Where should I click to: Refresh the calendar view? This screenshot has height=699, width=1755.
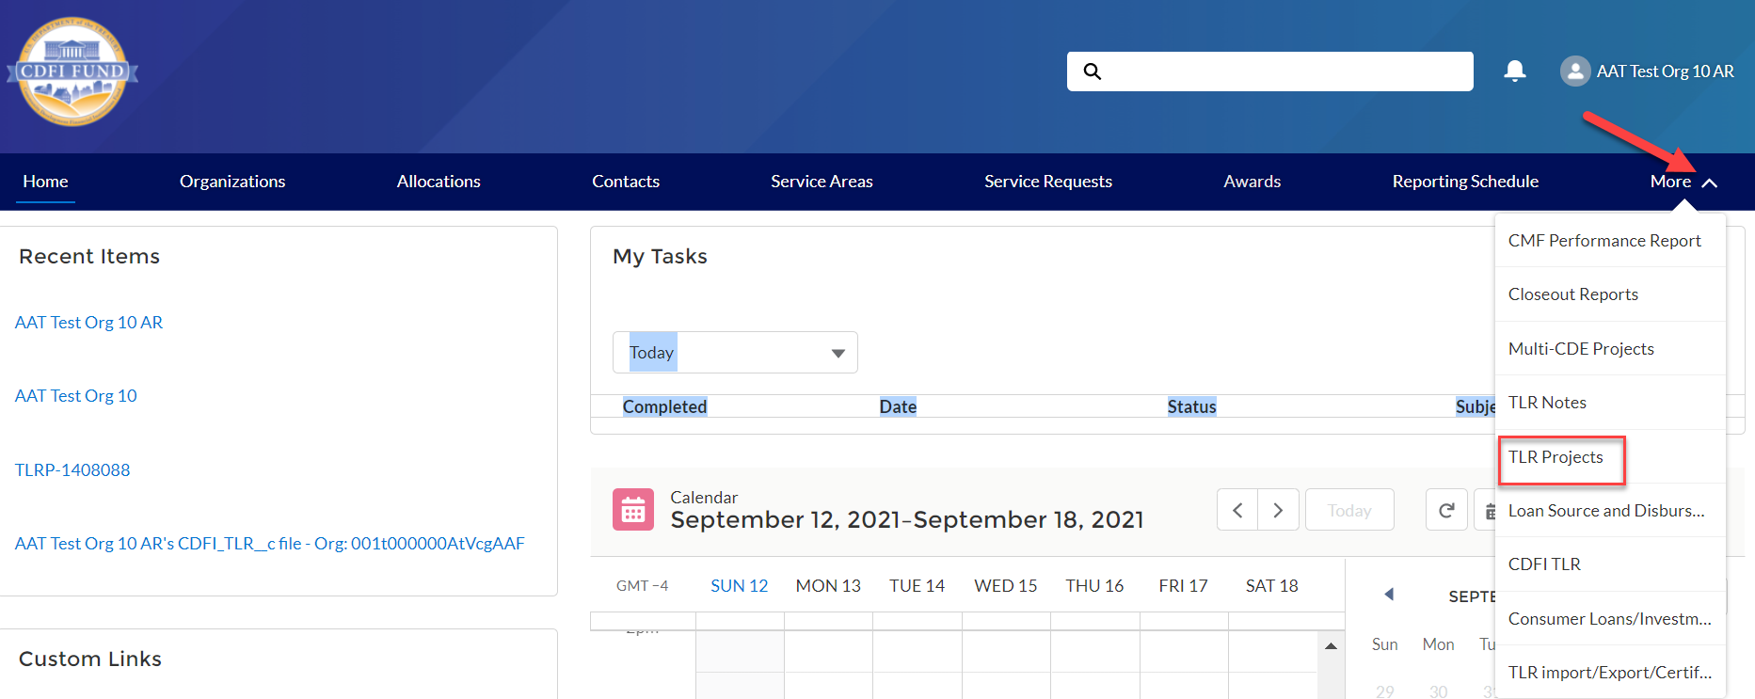click(1446, 510)
